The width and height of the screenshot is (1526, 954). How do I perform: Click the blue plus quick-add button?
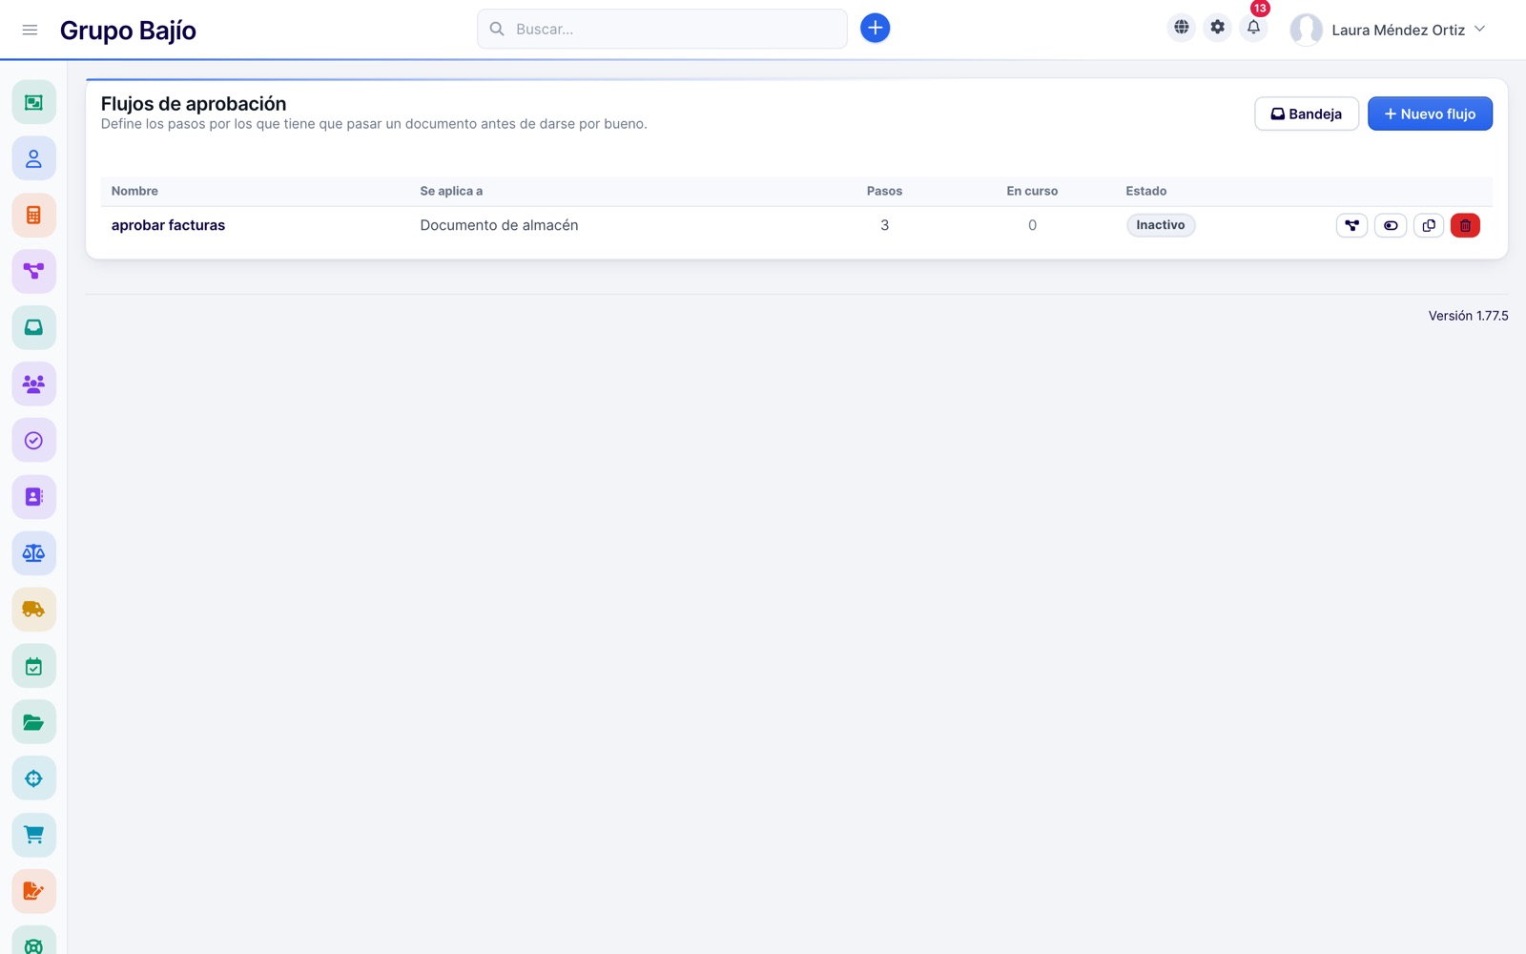click(x=875, y=29)
